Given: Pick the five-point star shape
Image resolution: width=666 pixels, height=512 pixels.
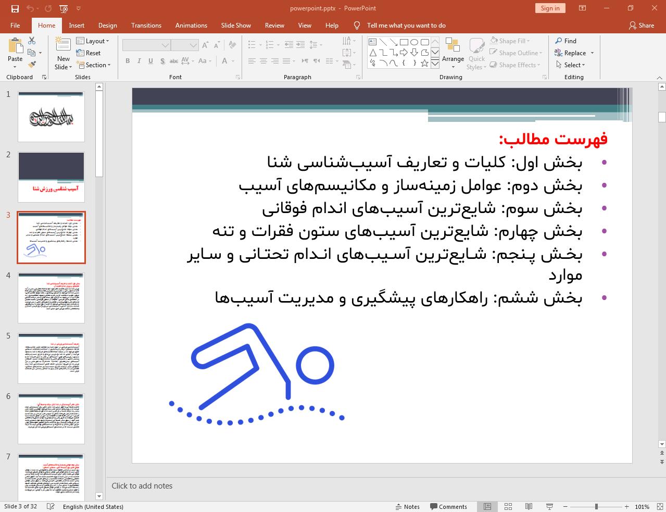Looking at the screenshot, I should (x=424, y=63).
